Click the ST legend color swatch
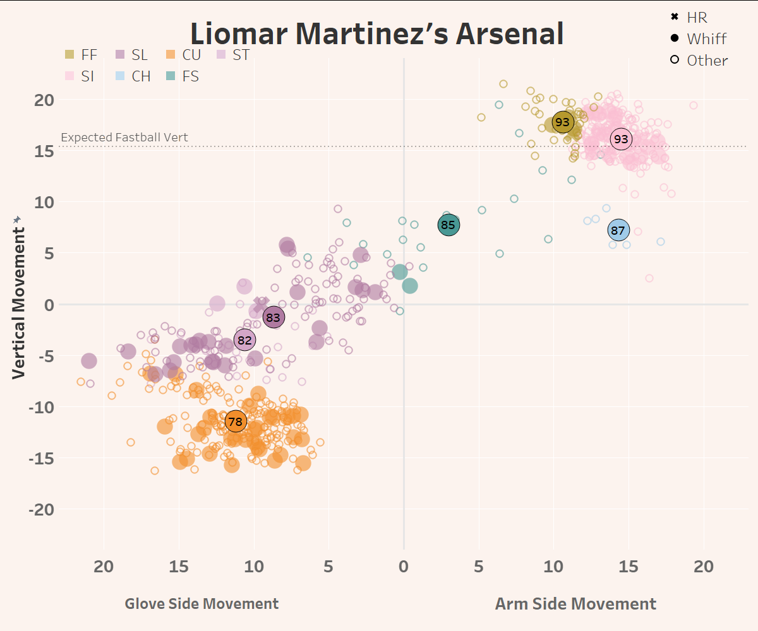Screen dimensions: 758x631 [220, 55]
